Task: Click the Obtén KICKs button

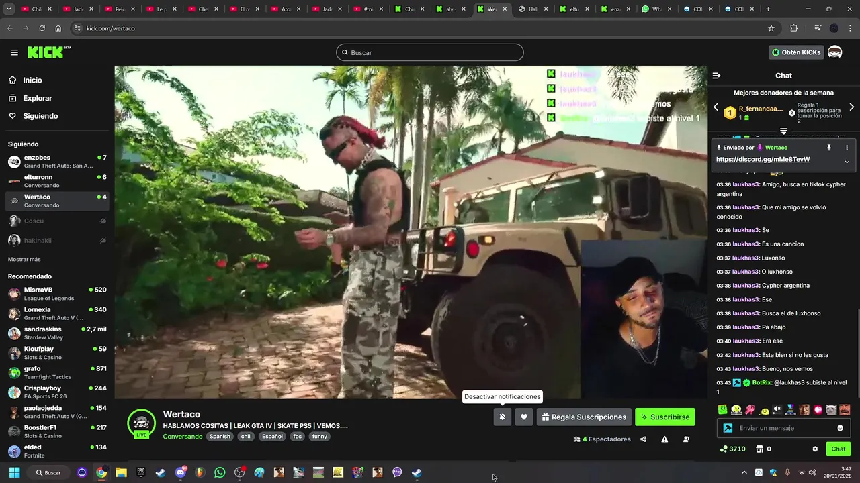Action: 796,52
